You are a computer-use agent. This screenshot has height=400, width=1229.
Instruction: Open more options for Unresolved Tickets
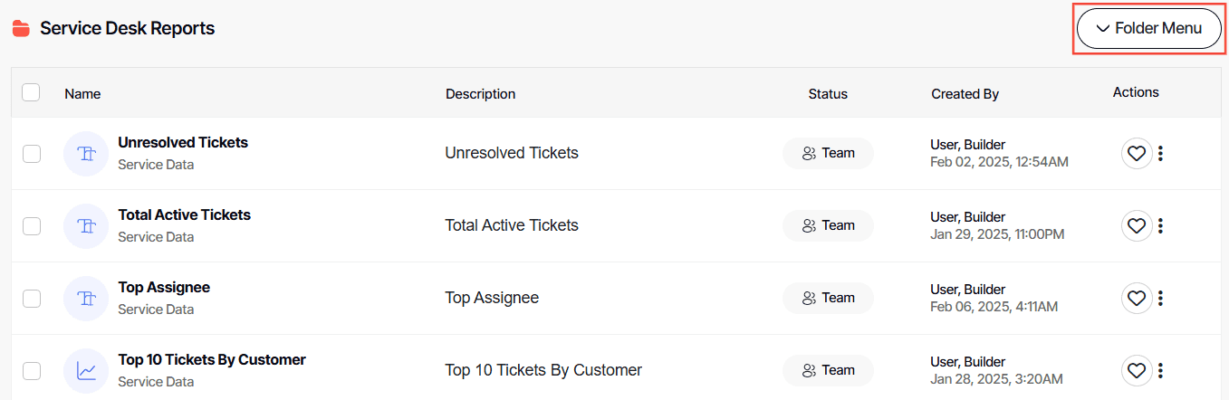point(1160,154)
